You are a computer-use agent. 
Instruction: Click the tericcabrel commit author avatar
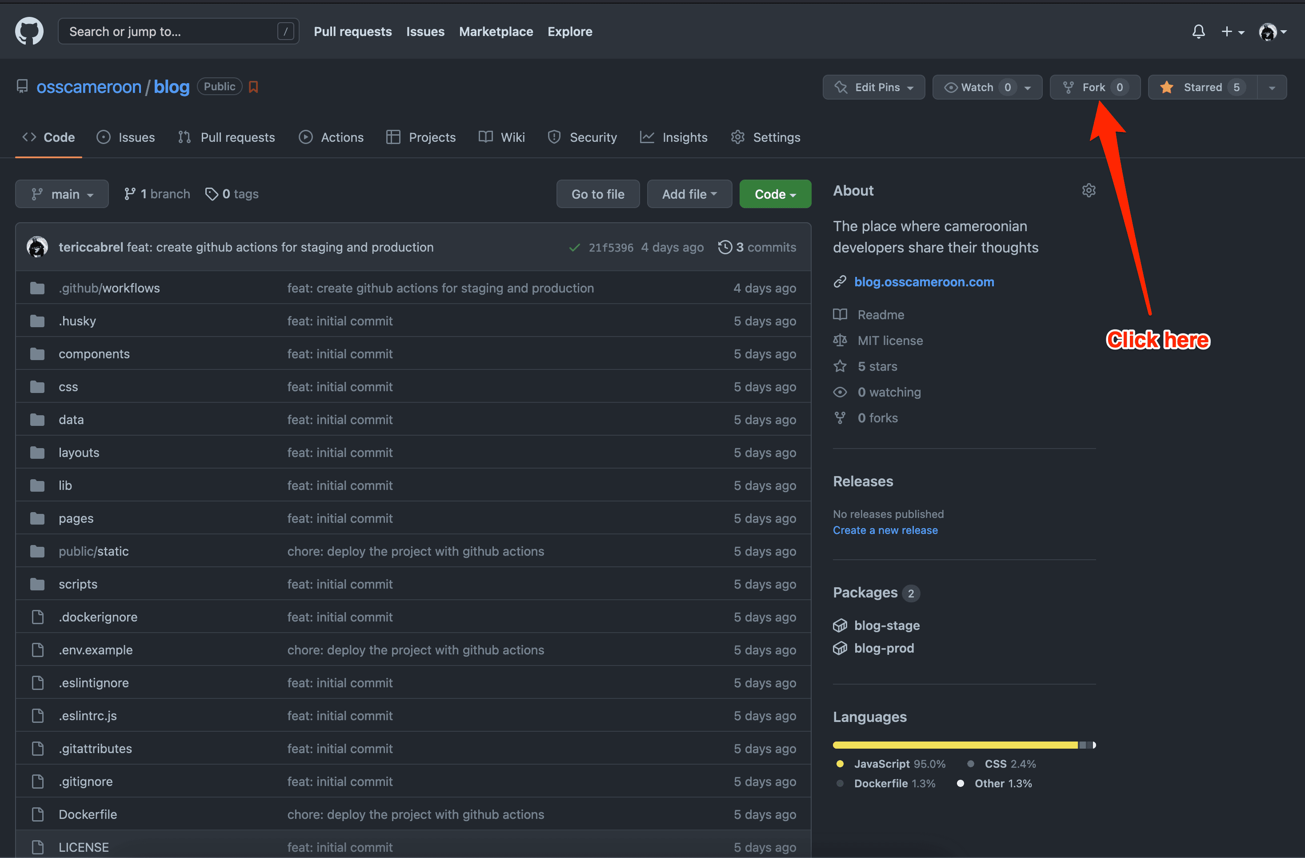pyautogui.click(x=37, y=247)
